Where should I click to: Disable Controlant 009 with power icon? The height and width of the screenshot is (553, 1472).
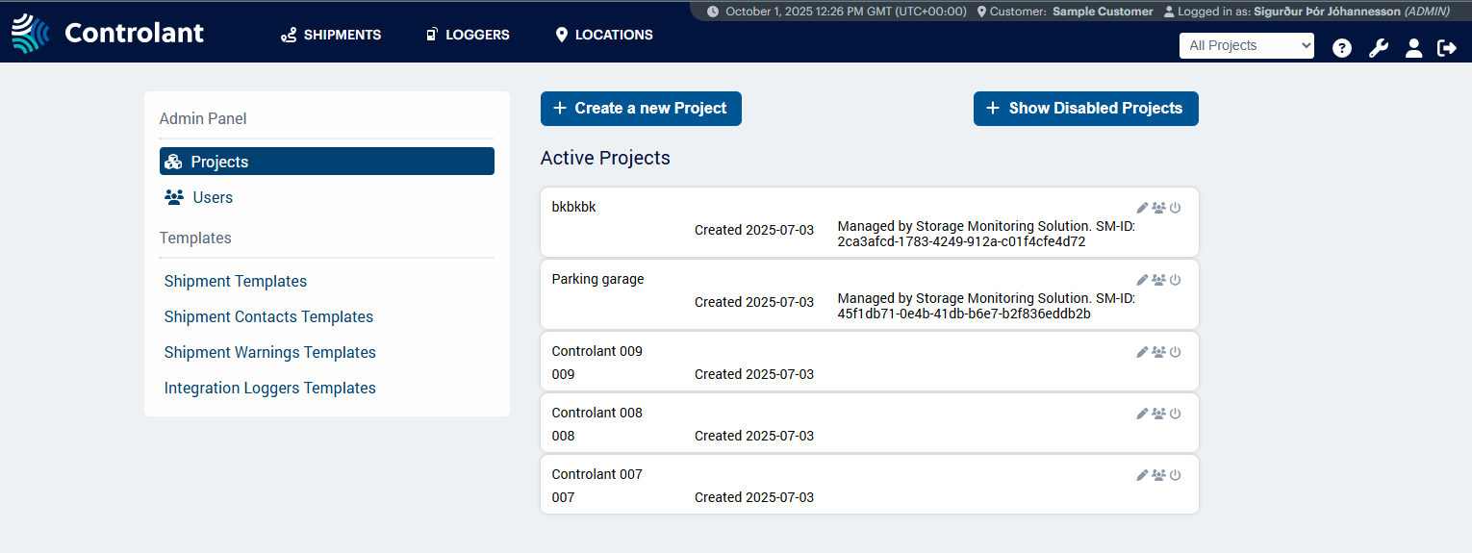pos(1175,352)
